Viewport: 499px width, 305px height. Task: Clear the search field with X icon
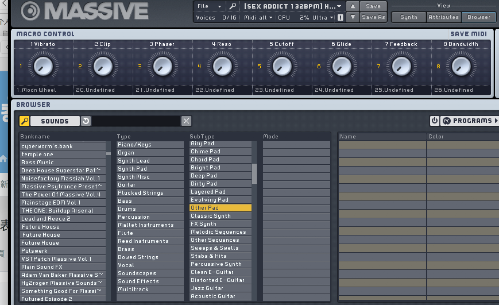pos(186,121)
